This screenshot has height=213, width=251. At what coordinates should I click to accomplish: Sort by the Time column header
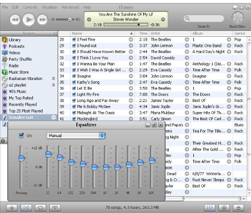click(142, 34)
